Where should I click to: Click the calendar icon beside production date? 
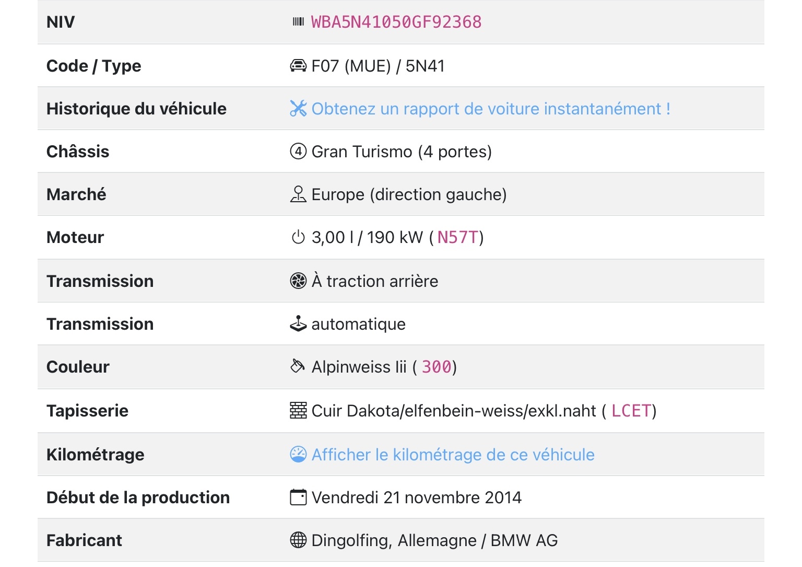298,497
